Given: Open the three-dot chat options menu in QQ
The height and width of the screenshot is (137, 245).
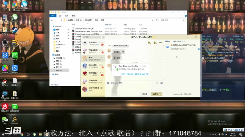Looking at the screenshot, I should click(161, 43).
